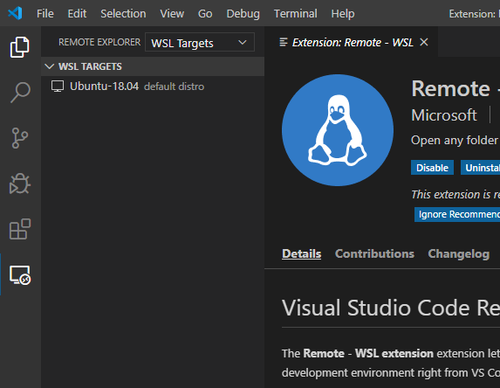Open the Extensions view icon
The image size is (500, 388).
[20, 229]
